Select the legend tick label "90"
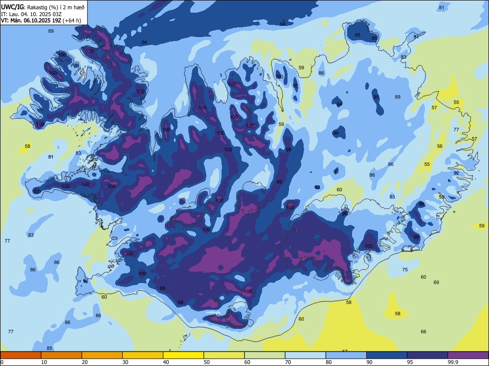489x366 pixels. click(x=370, y=362)
